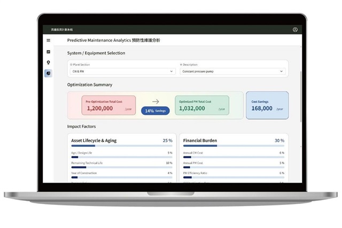Viewport: 342px width, 228px height.
Task: Select the Pre-Optimization Total Cost card
Action: [x=108, y=105]
